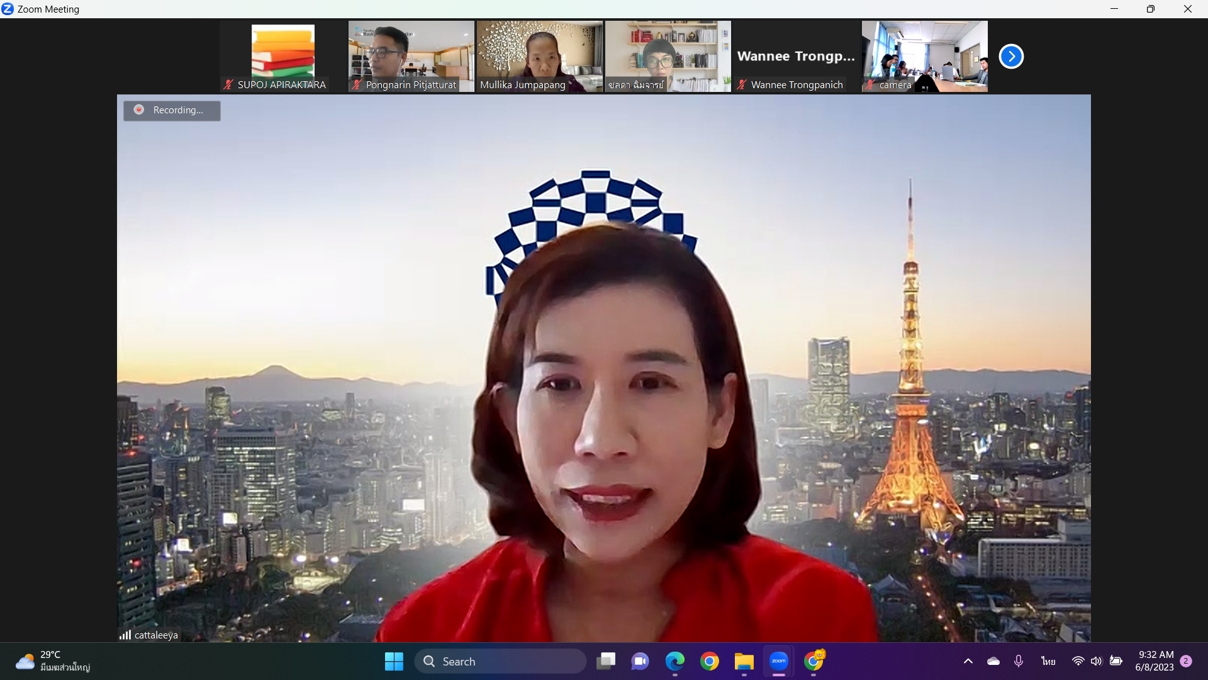Click the Recording indicator
Screen dimensions: 1208x680
[x=172, y=110]
